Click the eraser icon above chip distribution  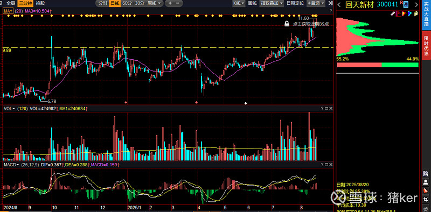[x=393, y=13]
